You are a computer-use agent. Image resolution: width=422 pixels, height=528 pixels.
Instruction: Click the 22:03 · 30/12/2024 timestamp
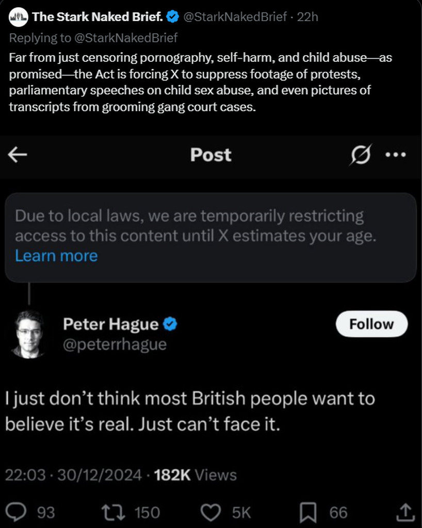pyautogui.click(x=73, y=475)
